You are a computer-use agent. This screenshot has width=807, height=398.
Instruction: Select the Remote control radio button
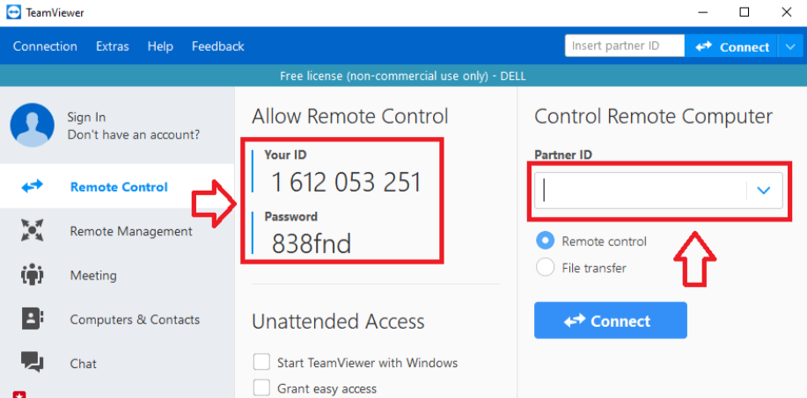pos(546,241)
